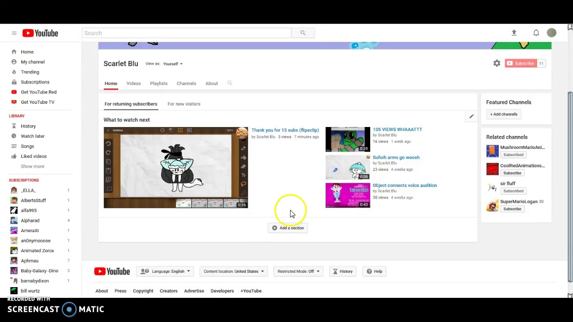Click the Get YouTube TV icon
573x322 pixels.
[14, 102]
